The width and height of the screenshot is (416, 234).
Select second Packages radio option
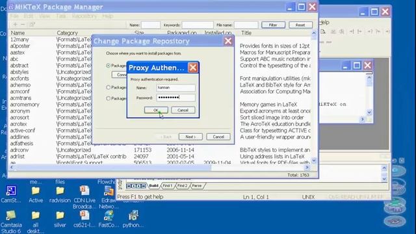pyautogui.click(x=109, y=87)
